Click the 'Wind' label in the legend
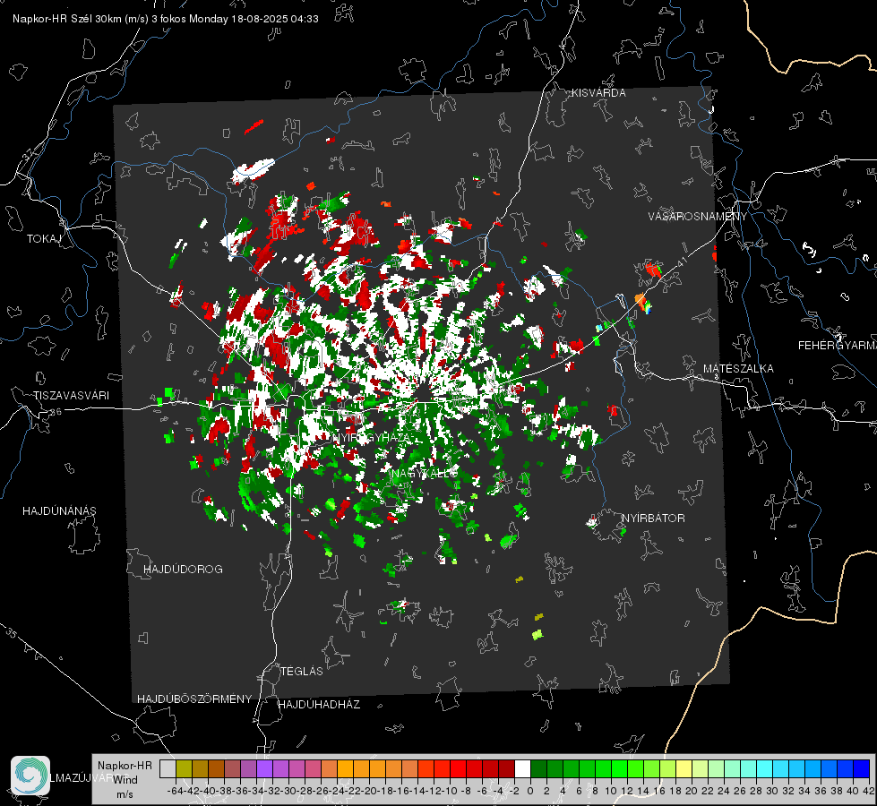 [125, 780]
